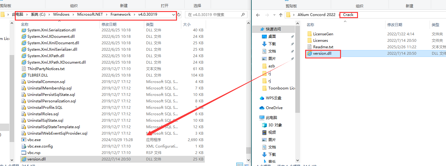The height and width of the screenshot is (166, 446).
Task: Select the LicenseGen folder icon
Action: pos(309,34)
